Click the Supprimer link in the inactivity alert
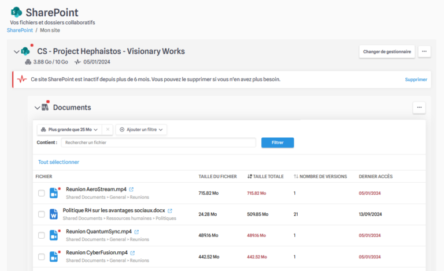The width and height of the screenshot is (444, 271). tap(416, 80)
